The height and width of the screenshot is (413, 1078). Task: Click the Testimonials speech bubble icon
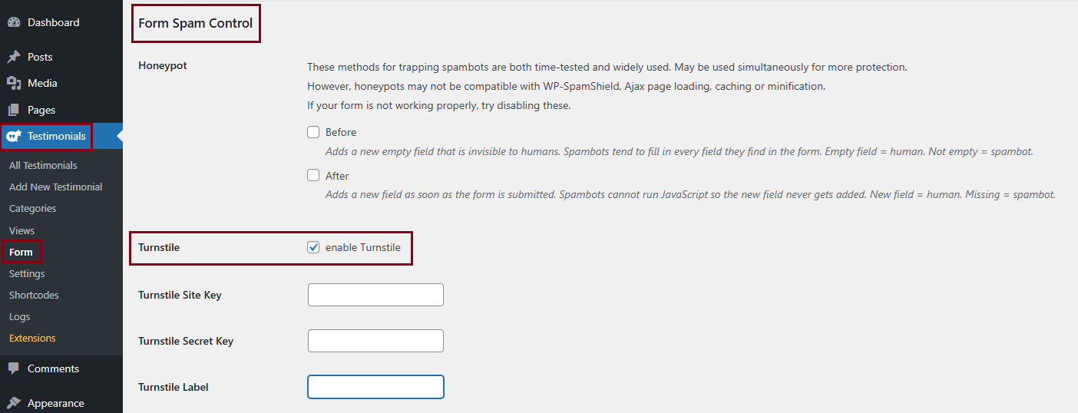pos(14,137)
